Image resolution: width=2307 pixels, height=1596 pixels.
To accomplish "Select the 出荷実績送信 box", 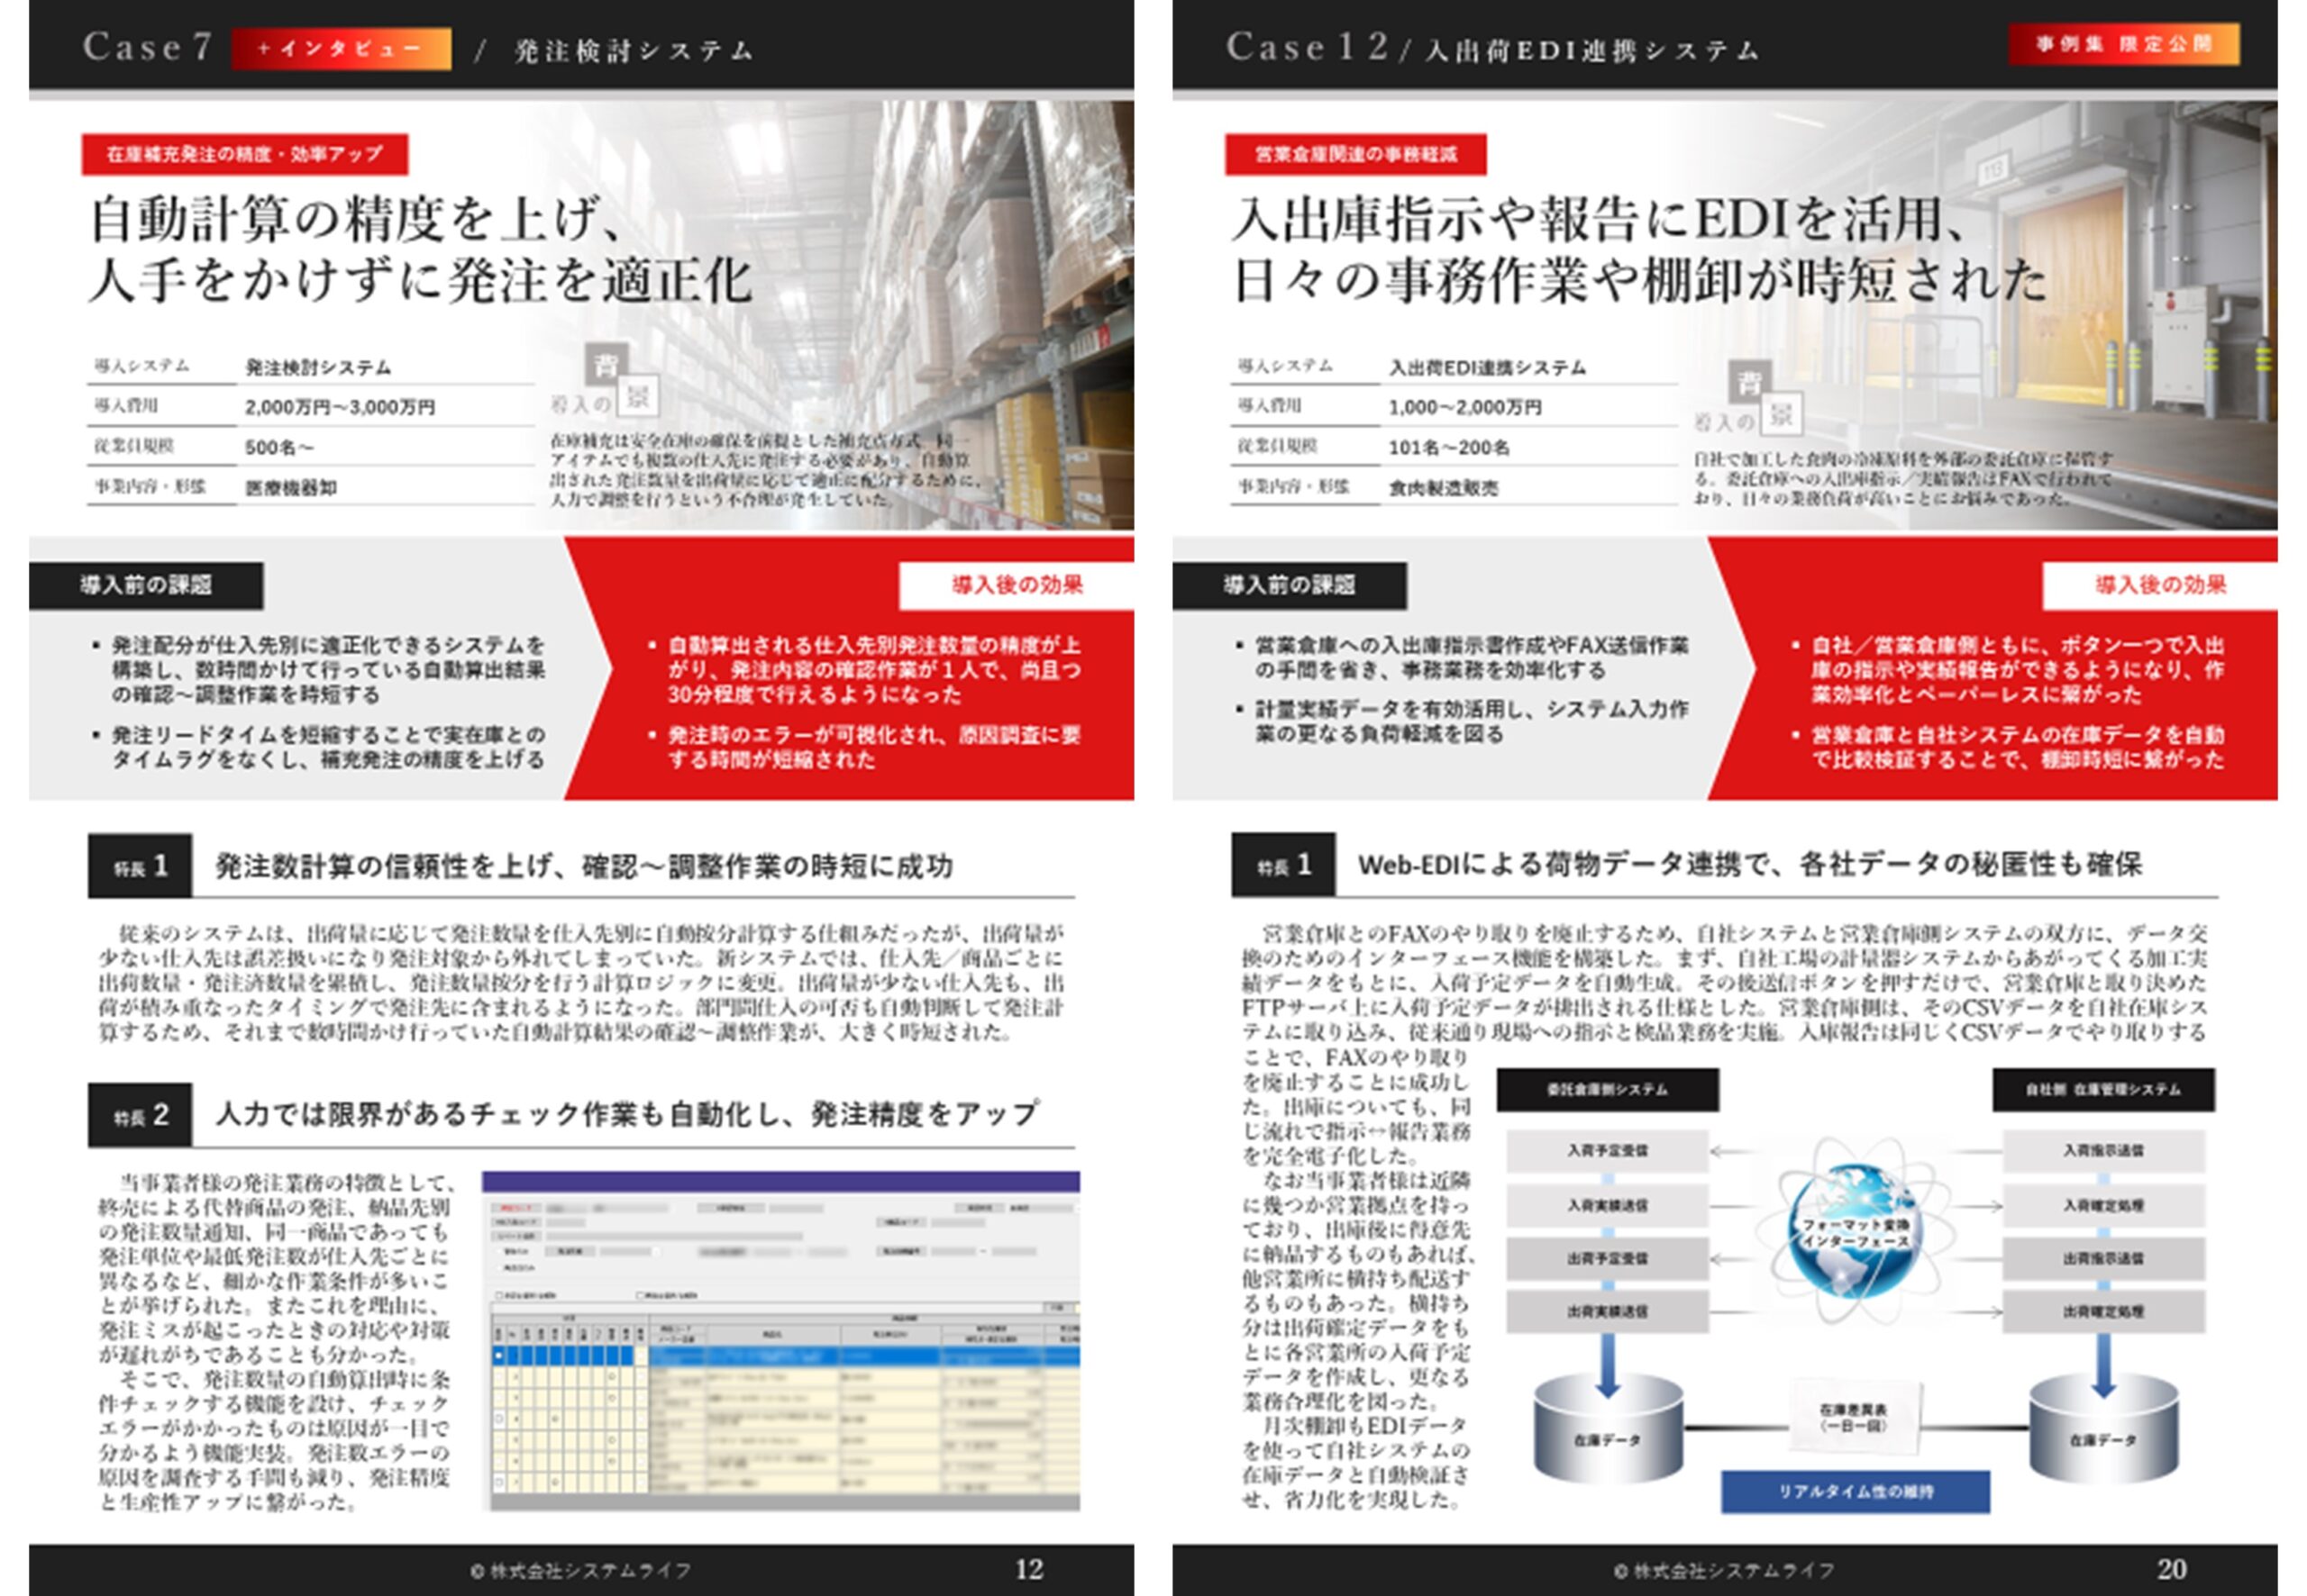I will click(1607, 1311).
